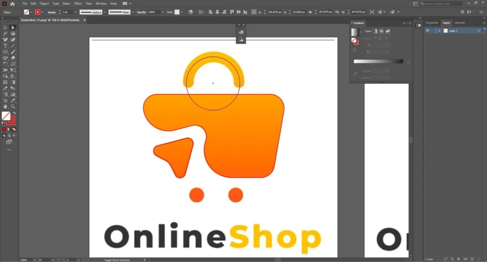487x262 pixels.
Task: Select the Shaper tool
Action: click(x=5, y=58)
